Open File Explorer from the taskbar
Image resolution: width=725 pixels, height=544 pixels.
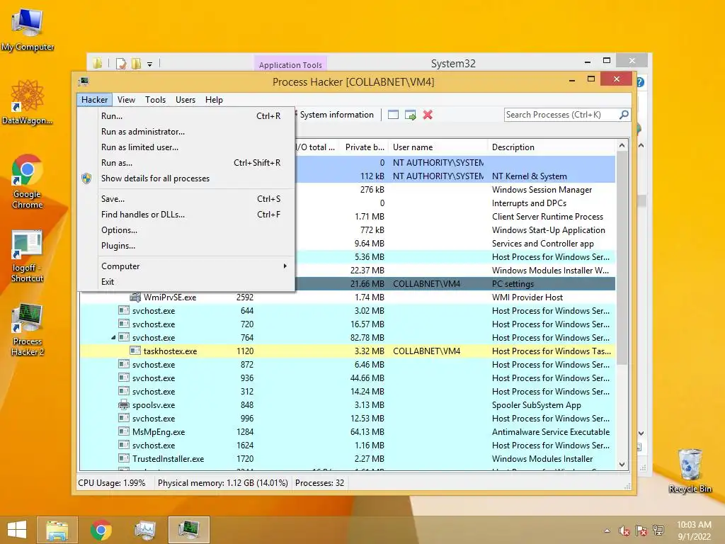point(57,530)
